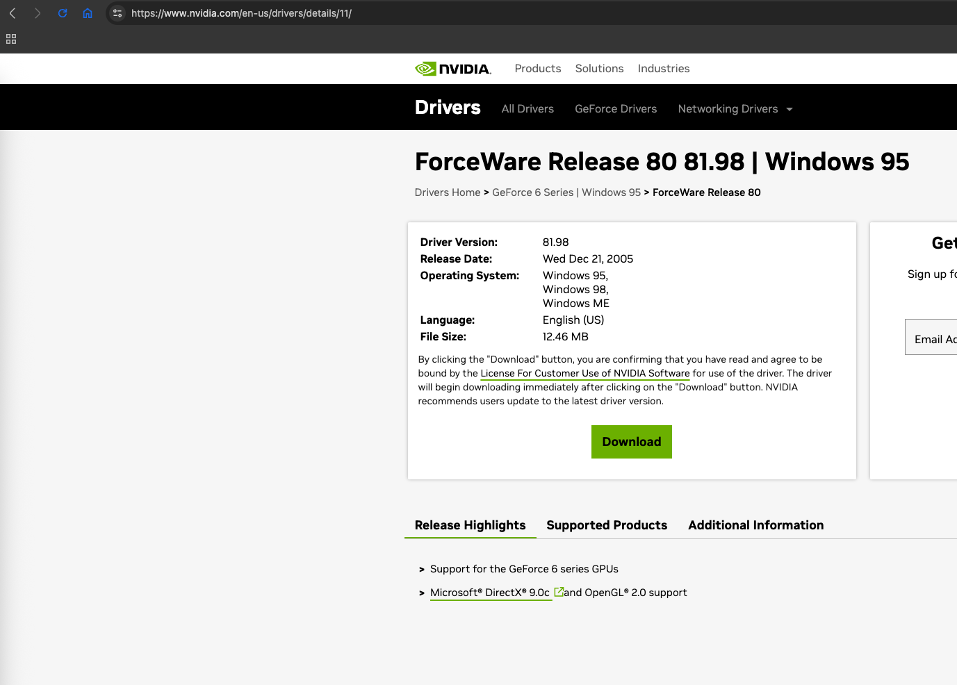
Task: Open the Microsoft DirectX 9.0c link
Action: tap(490, 593)
